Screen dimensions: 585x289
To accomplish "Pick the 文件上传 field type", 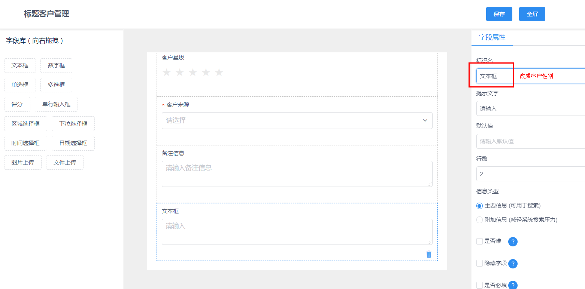I will 65,163.
